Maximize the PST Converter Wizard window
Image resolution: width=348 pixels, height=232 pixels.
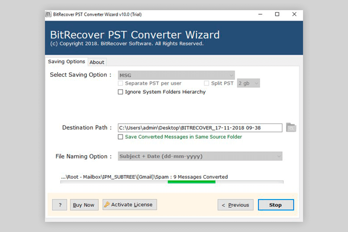pos(277,14)
